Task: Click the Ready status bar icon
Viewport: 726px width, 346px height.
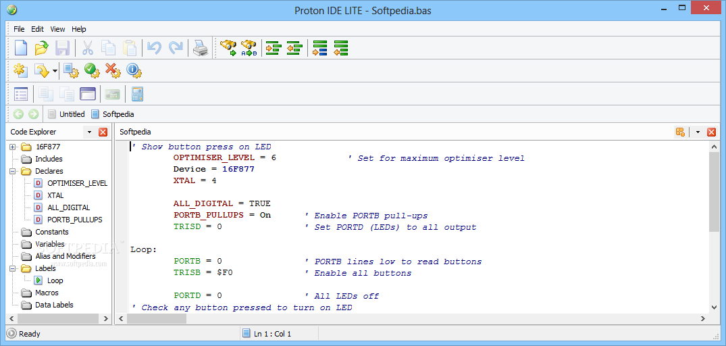Action: [x=12, y=333]
